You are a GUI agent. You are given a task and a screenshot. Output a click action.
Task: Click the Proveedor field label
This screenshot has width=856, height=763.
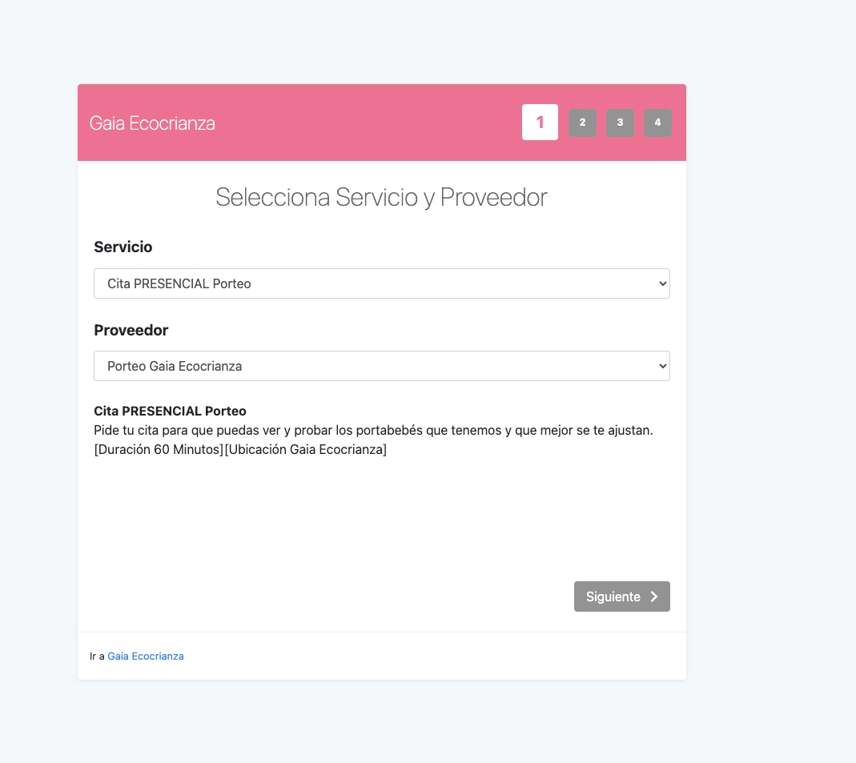131,330
